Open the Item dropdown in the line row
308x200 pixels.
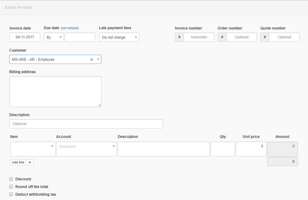[x=33, y=149]
